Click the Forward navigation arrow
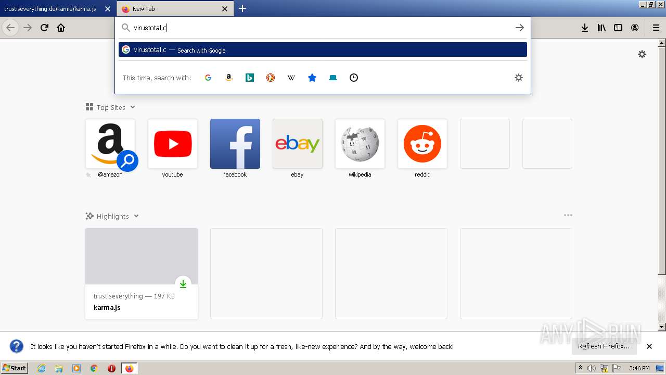Screen dimensions: 666x375 [x=28, y=28]
